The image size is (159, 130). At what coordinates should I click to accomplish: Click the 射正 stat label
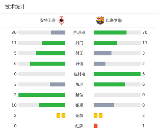[79, 53]
